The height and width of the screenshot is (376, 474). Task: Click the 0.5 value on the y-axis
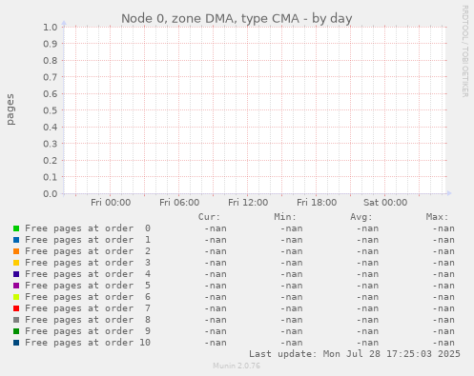click(x=51, y=110)
